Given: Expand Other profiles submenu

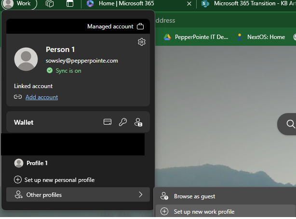Looking at the screenshot, I should coord(78,194).
